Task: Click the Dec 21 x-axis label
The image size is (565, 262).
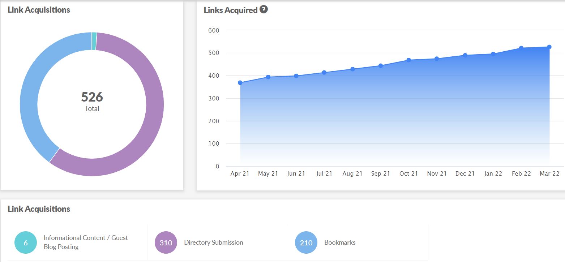Action: [465, 173]
